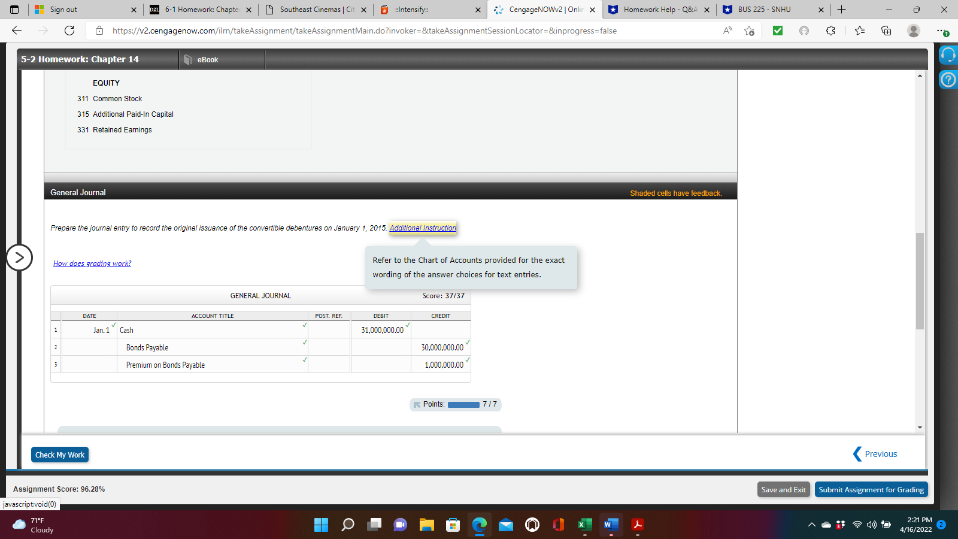This screenshot has width=958, height=539.
Task: Launch Excel from the taskbar
Action: click(x=584, y=525)
